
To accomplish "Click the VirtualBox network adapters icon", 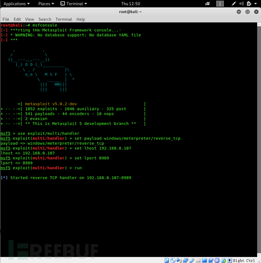I will point(186,260).
